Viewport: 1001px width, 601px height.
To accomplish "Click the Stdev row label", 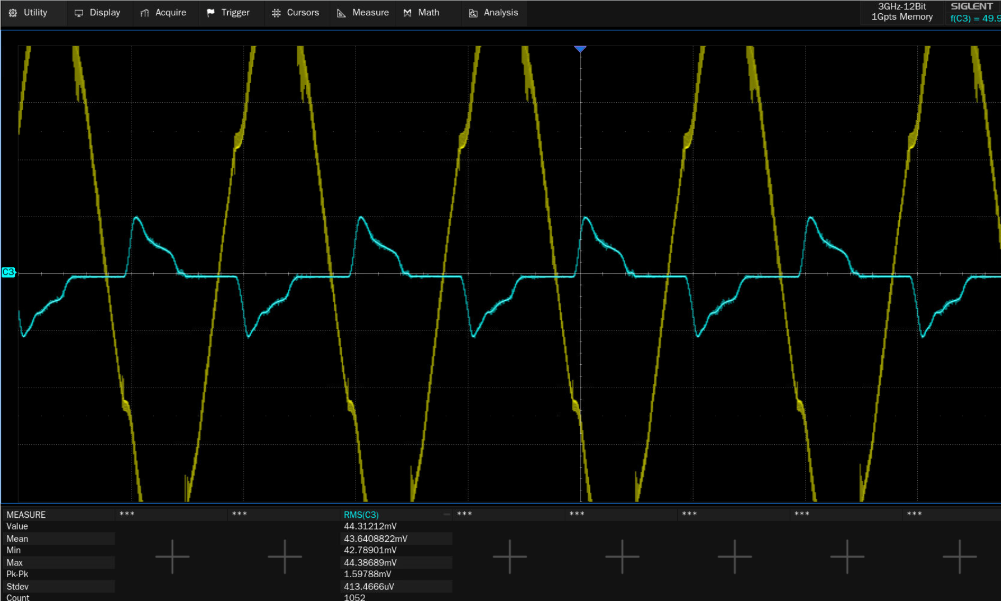I will click(x=17, y=586).
